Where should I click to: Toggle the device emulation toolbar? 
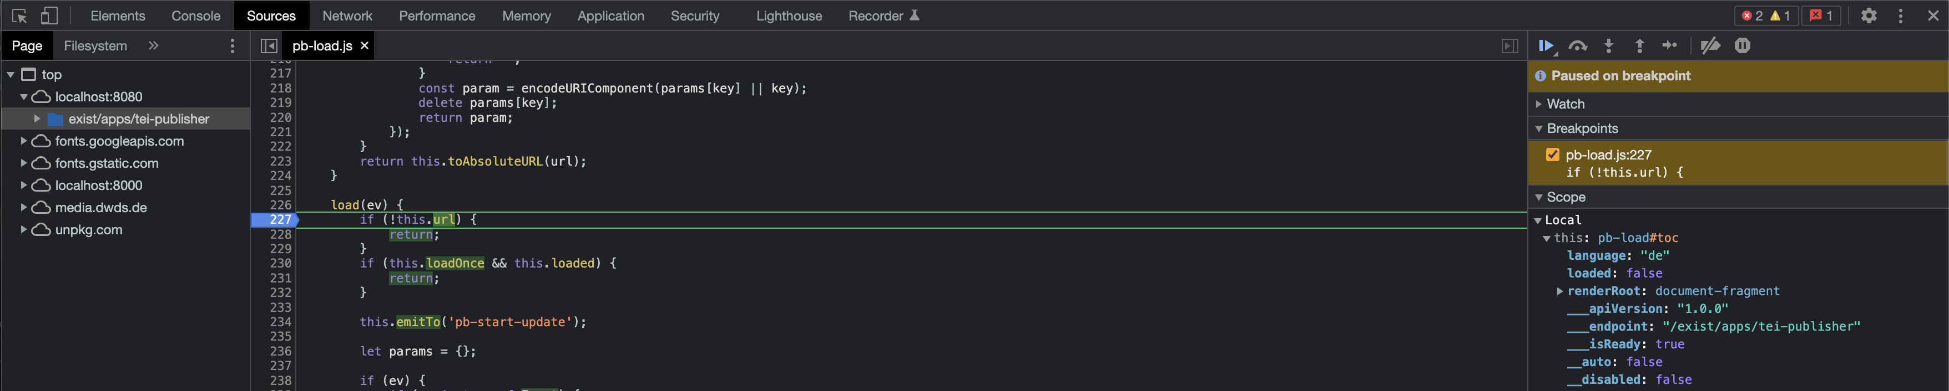click(50, 15)
